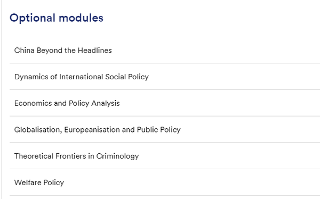The image size is (320, 199).
Task: Click the word 'Europeanisation' in module list
Action: [92, 130]
